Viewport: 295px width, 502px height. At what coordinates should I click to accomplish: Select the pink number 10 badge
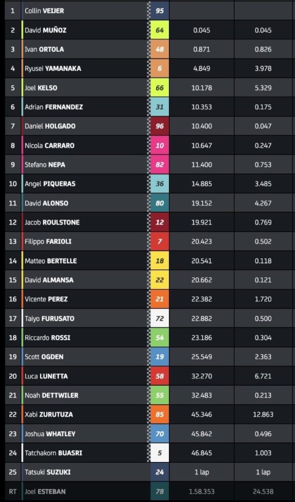point(160,145)
